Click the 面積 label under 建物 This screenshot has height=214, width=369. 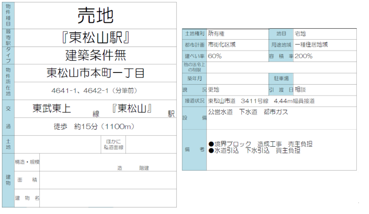[x=27, y=180]
